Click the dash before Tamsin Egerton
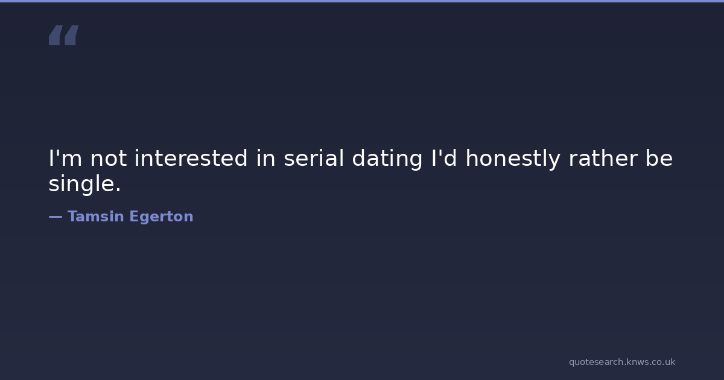Screen dimensions: 724x380 (55, 217)
